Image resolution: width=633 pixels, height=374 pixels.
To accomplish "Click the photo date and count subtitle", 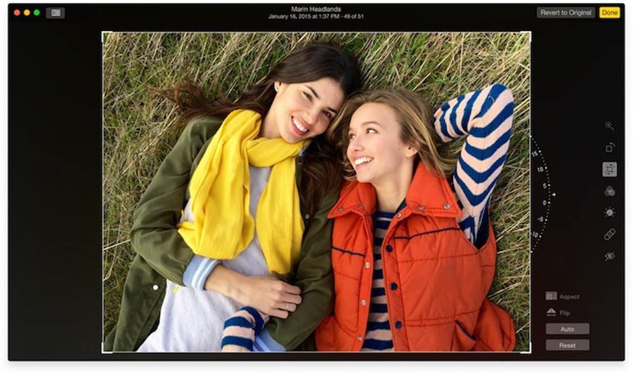I will point(316,16).
